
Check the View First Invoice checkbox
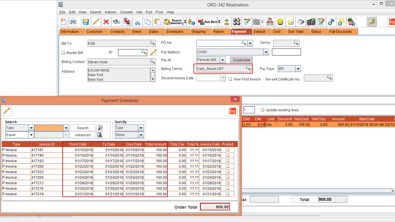(x=230, y=79)
